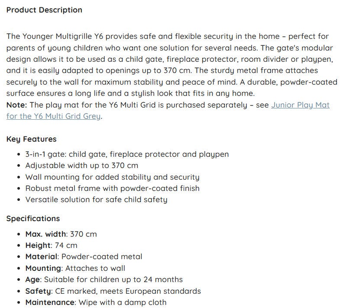Image resolution: width=350 pixels, height=308 pixels.
Task: Click the Maintenance specification line
Action: 96,302
